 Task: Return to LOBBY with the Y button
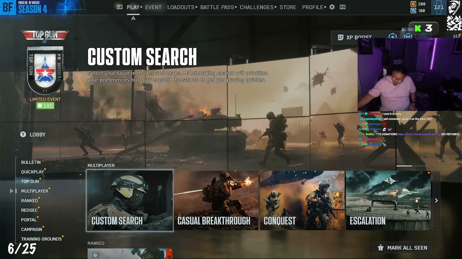(x=33, y=135)
